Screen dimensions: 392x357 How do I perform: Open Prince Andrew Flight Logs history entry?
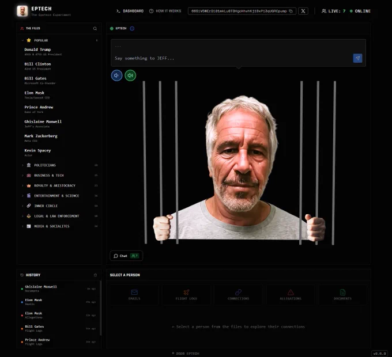(x=59, y=341)
